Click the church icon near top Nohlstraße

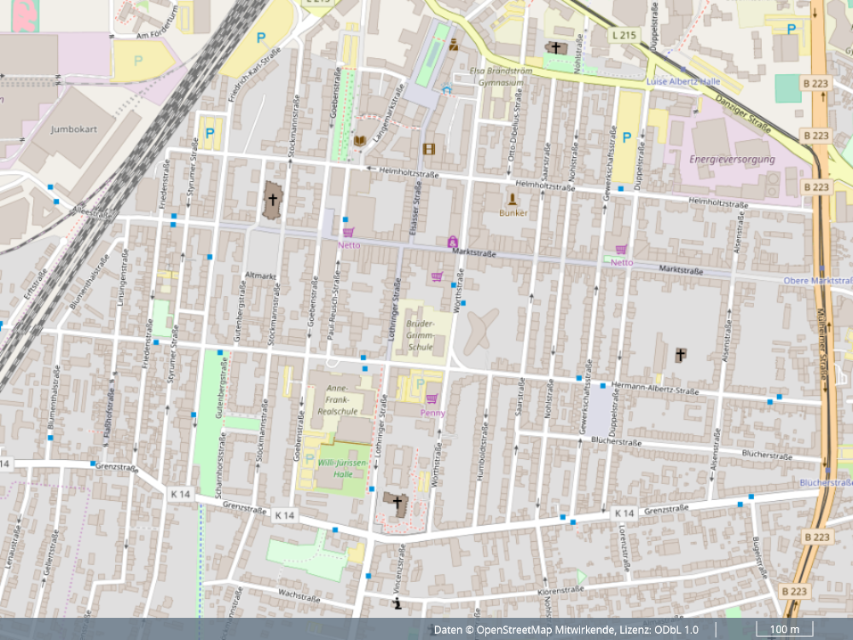pos(556,48)
